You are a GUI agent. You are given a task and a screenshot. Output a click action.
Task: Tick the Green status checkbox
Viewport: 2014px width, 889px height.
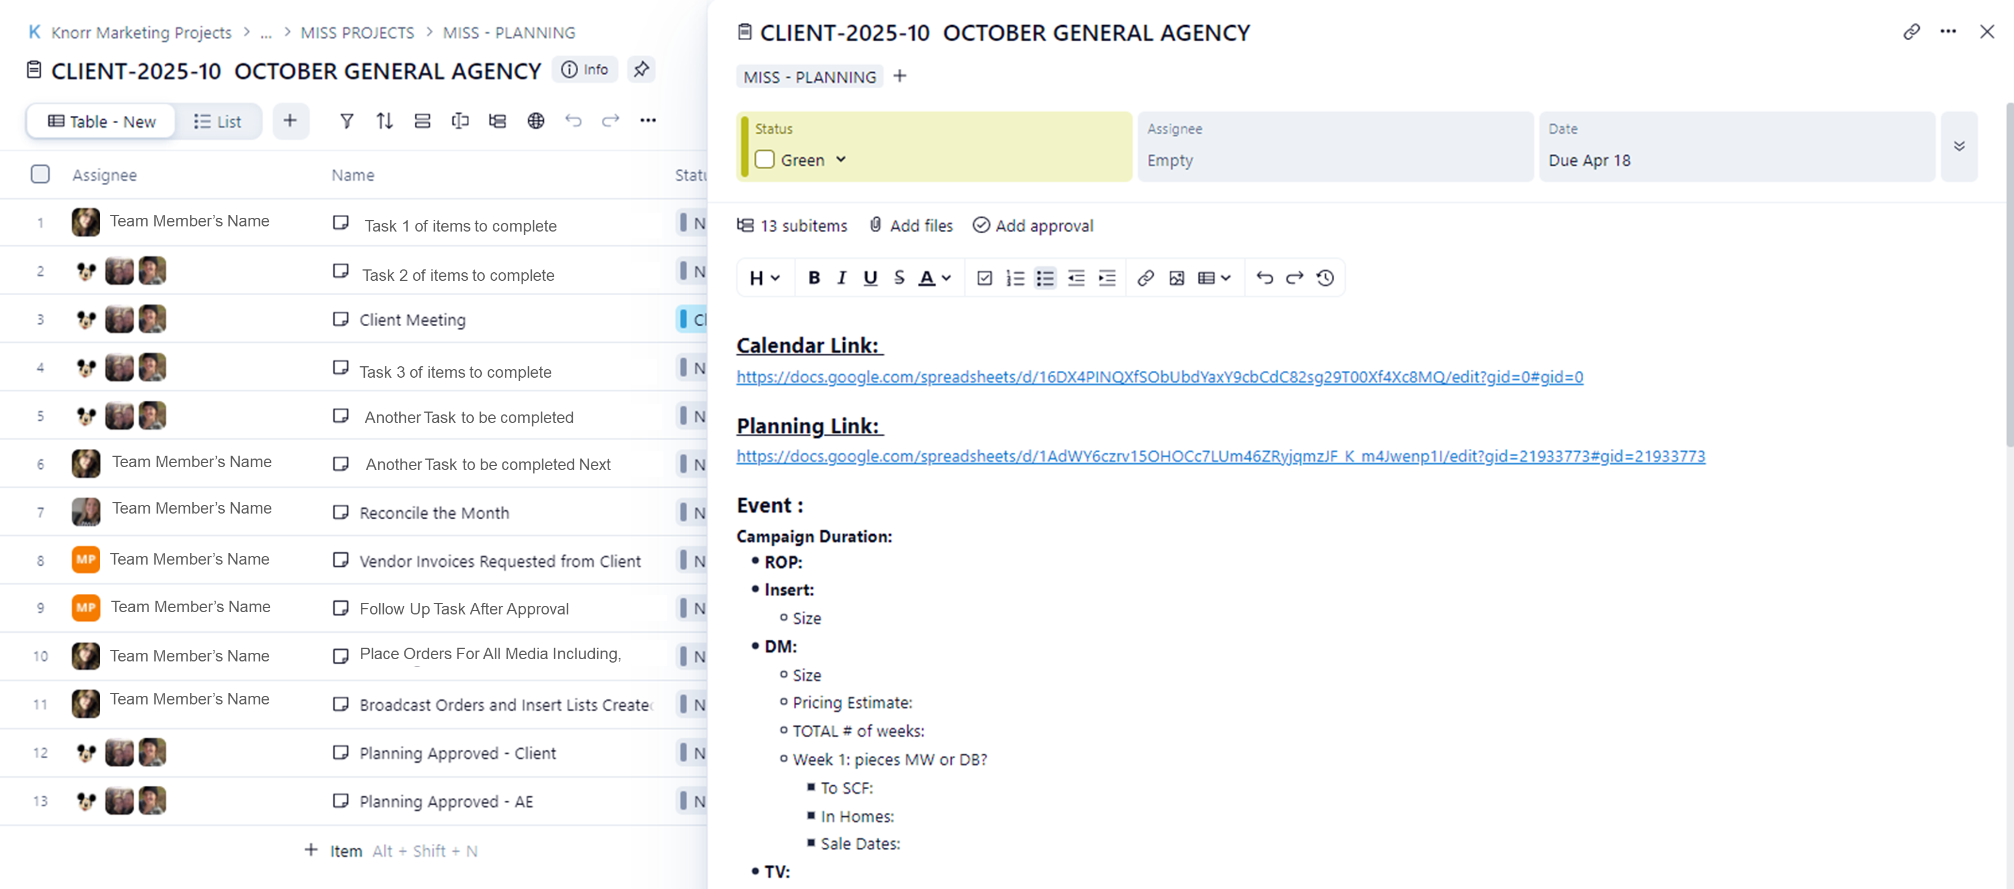pos(765,160)
